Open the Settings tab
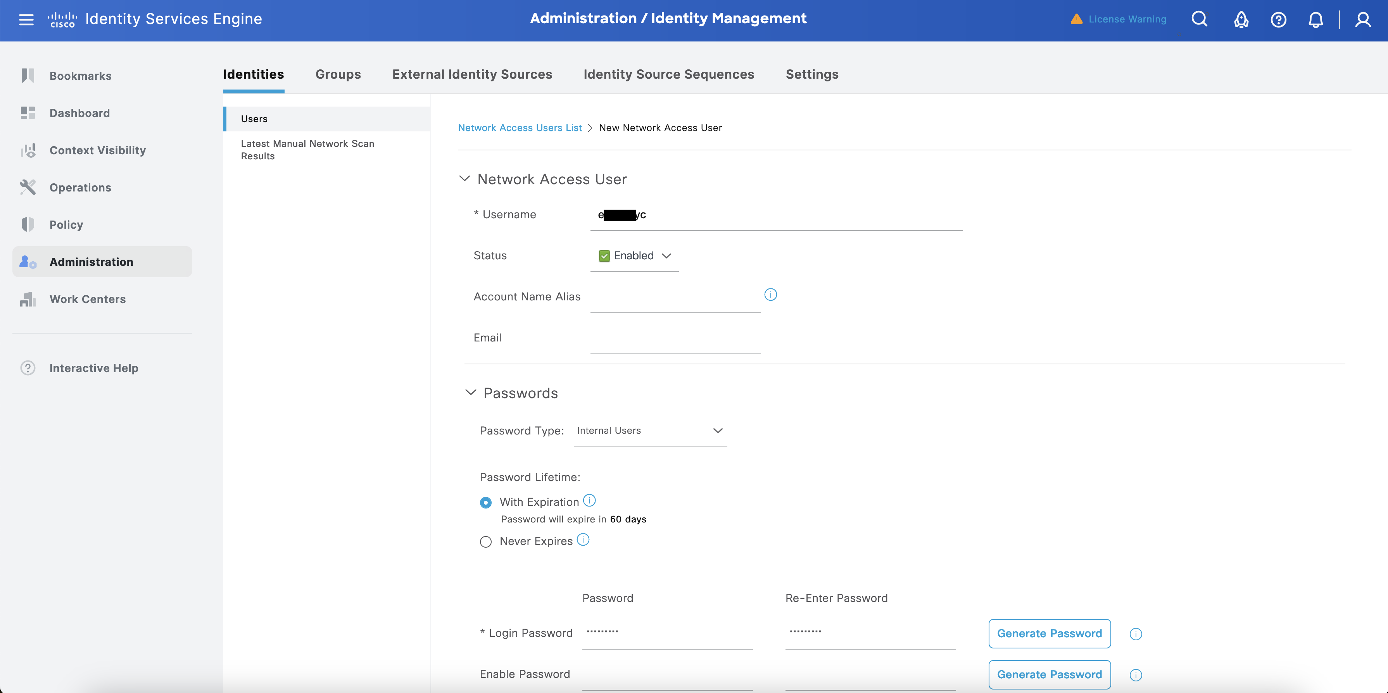 tap(812, 74)
